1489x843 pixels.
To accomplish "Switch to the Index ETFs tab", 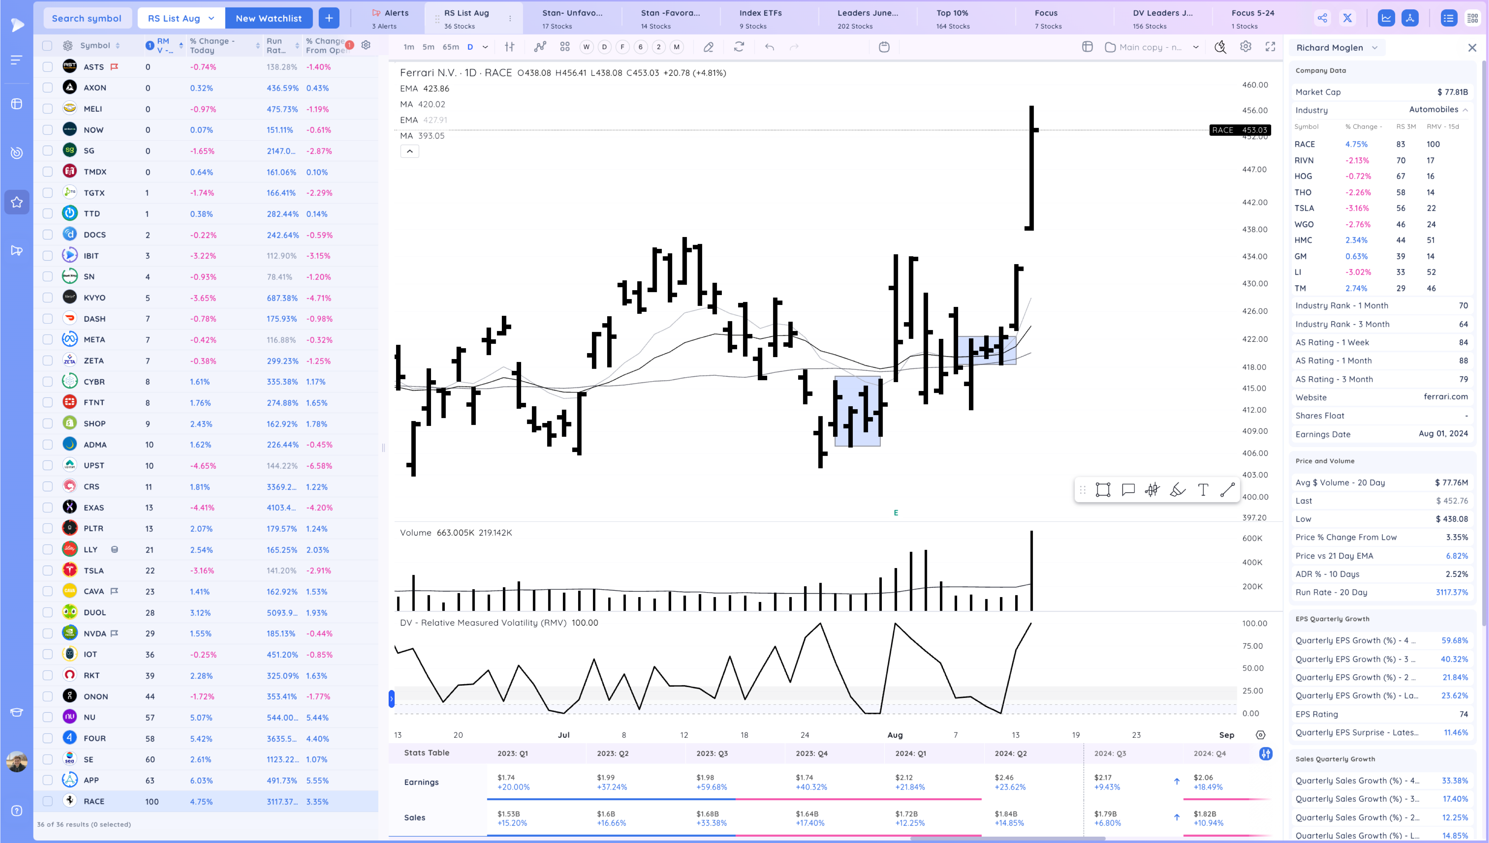I will point(760,18).
